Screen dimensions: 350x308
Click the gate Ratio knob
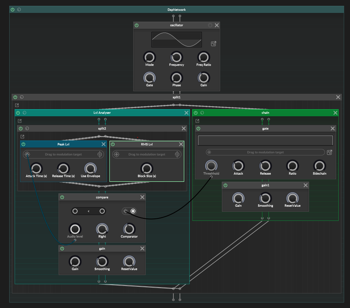click(292, 166)
